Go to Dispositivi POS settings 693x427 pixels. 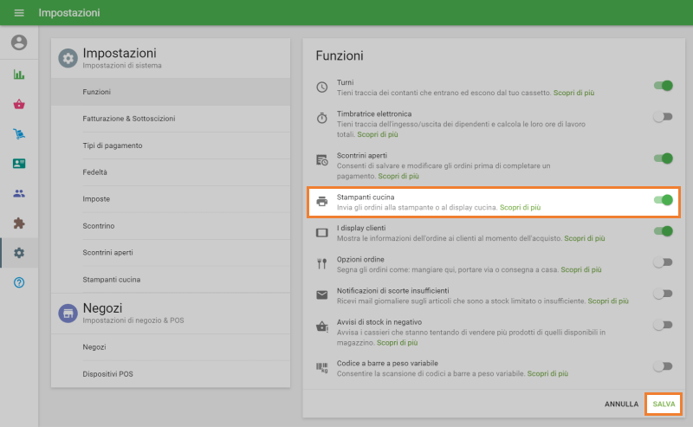coord(108,374)
